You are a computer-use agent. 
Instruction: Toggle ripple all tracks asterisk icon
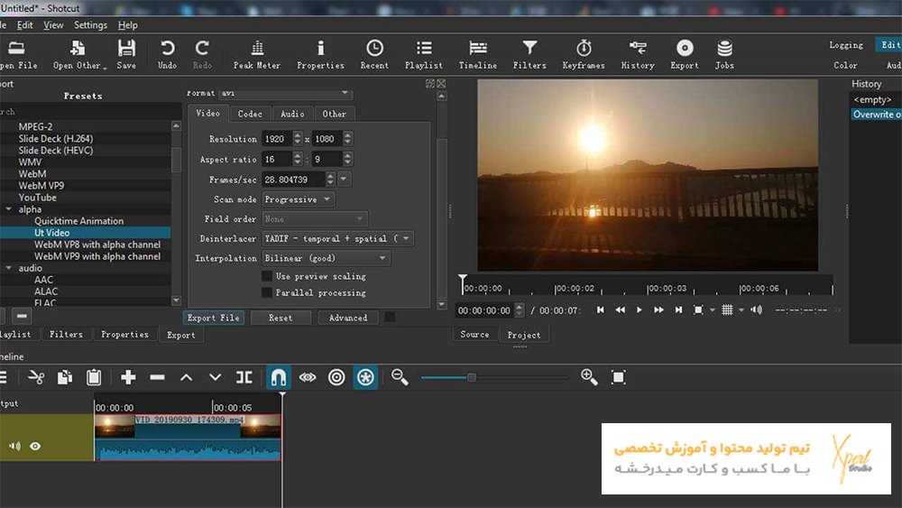[365, 377]
